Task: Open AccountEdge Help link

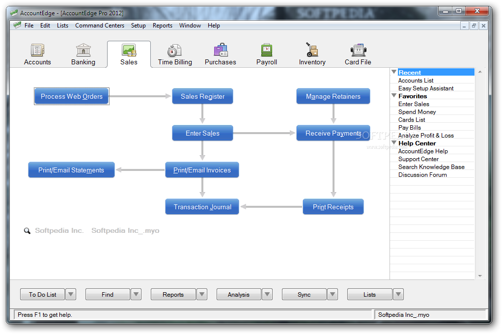Action: tap(423, 151)
